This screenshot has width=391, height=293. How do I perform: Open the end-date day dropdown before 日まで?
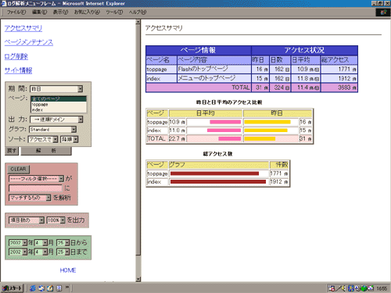[x=63, y=252]
